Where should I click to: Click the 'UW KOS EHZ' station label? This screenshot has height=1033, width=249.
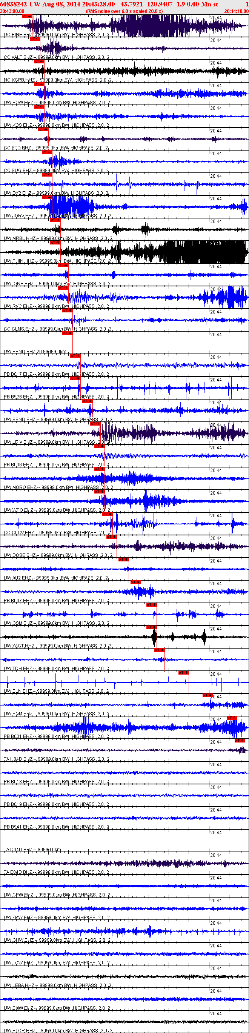click(x=18, y=126)
